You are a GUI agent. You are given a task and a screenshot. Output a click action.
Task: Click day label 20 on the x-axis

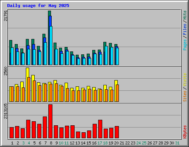click(x=116, y=143)
